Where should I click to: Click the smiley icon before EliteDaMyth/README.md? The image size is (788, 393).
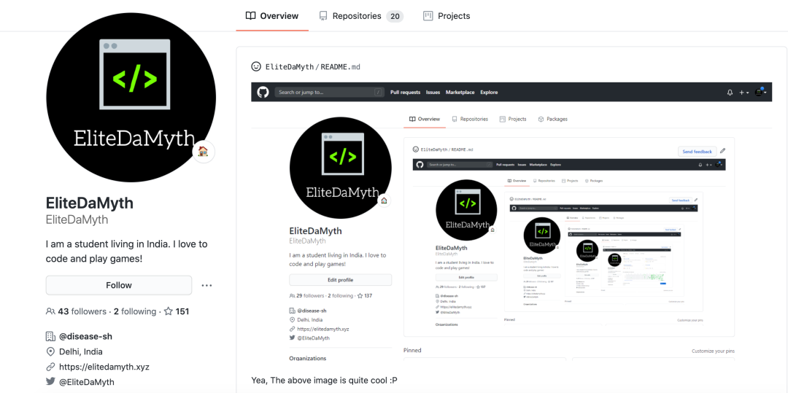click(256, 66)
